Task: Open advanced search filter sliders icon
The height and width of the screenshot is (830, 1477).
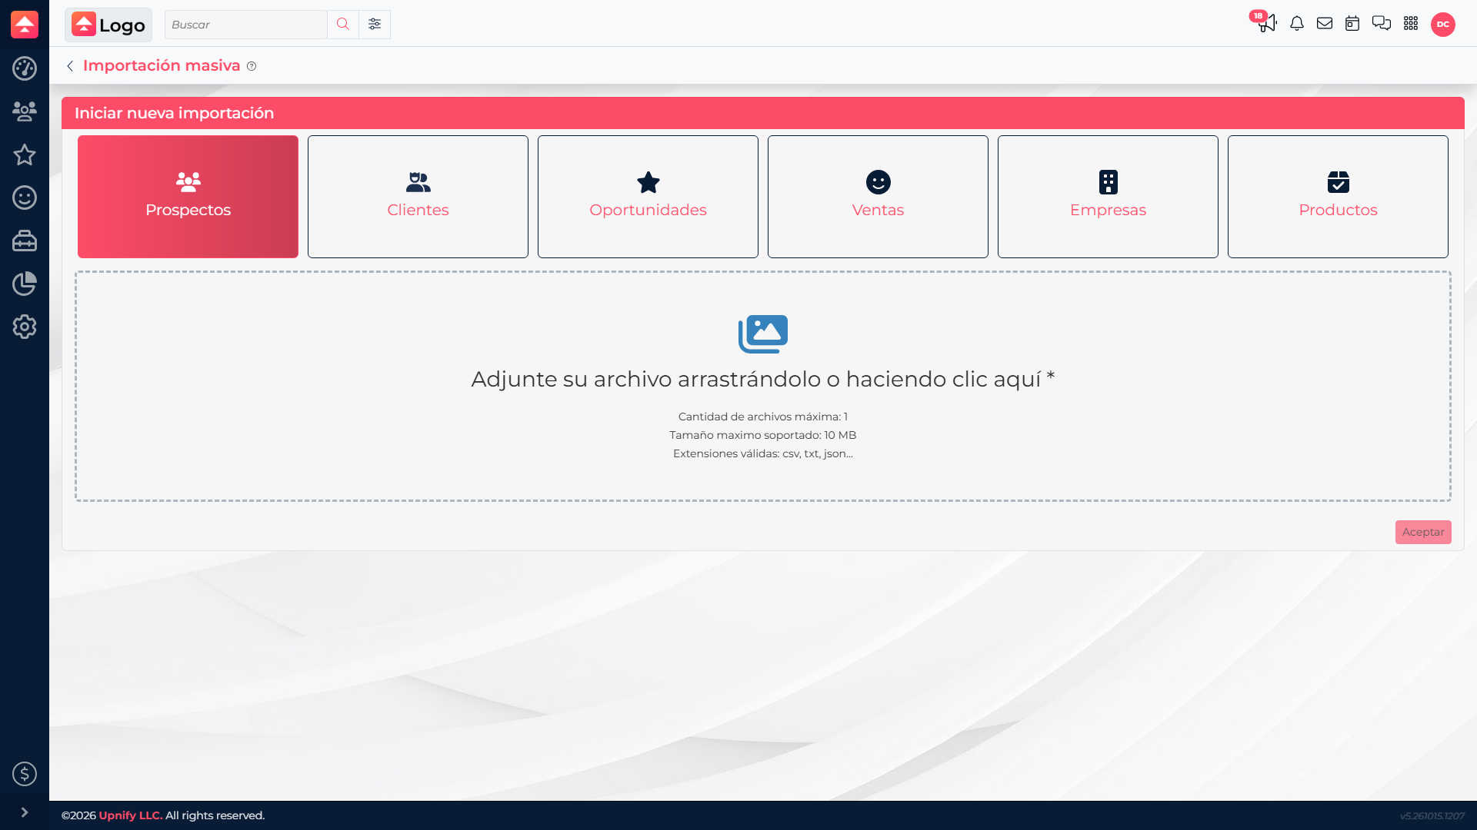Action: tap(375, 25)
